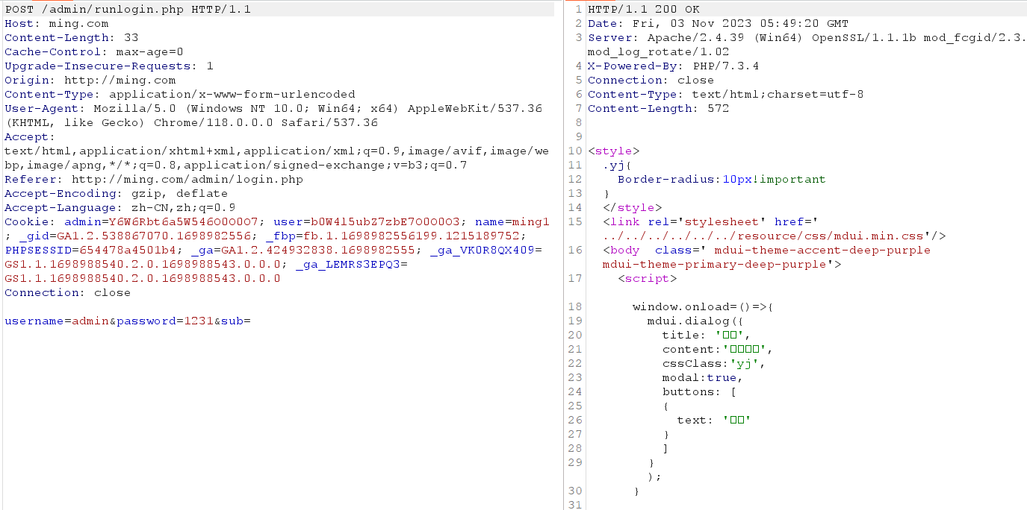Select the Upgrade-Insecure-Requests header line
The width and height of the screenshot is (1027, 510).
[x=108, y=66]
